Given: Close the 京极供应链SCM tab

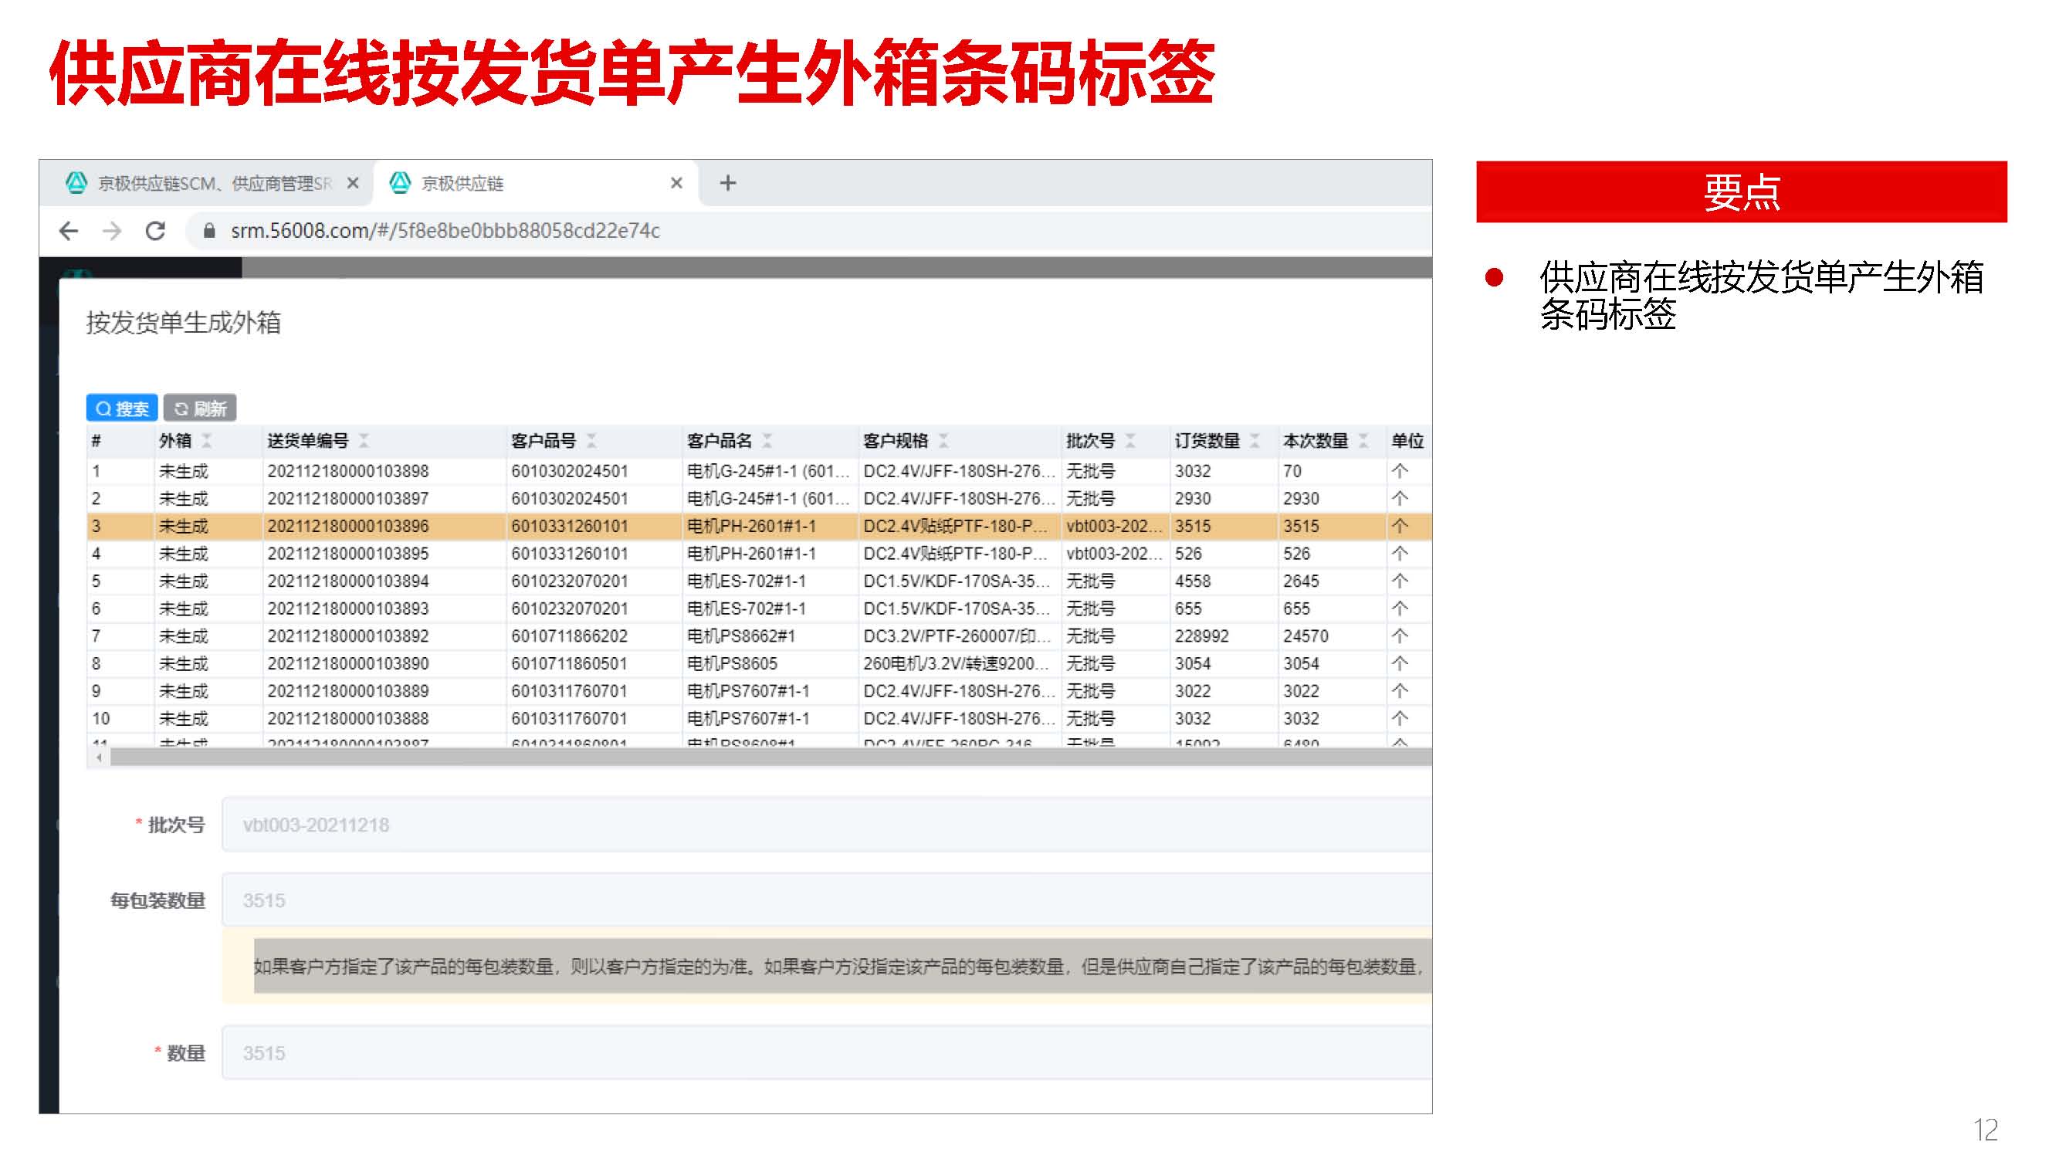Looking at the screenshot, I should pyautogui.click(x=353, y=183).
